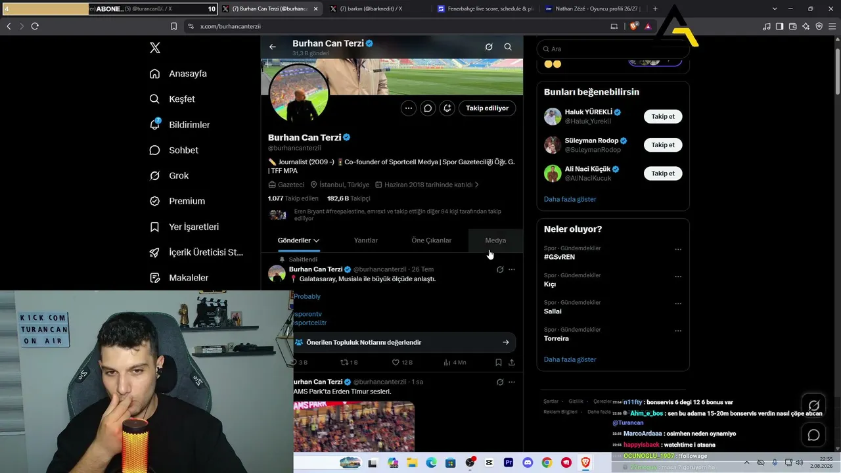
Task: Follow Haluk YÜREKLİ with Takip et
Action: [663, 116]
